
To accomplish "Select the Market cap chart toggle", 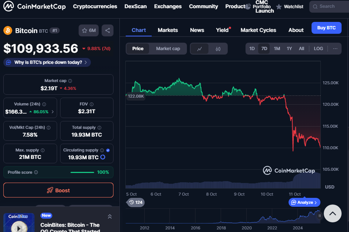I will tap(168, 49).
